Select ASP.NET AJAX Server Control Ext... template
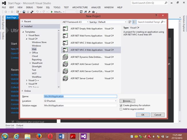Viewport: 187px width, 140px height. (91, 71)
